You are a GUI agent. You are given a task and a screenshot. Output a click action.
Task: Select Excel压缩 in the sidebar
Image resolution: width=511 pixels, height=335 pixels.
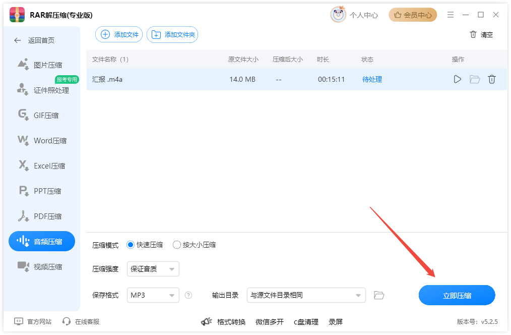tap(42, 165)
